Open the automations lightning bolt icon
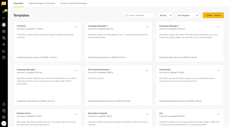 4,44
